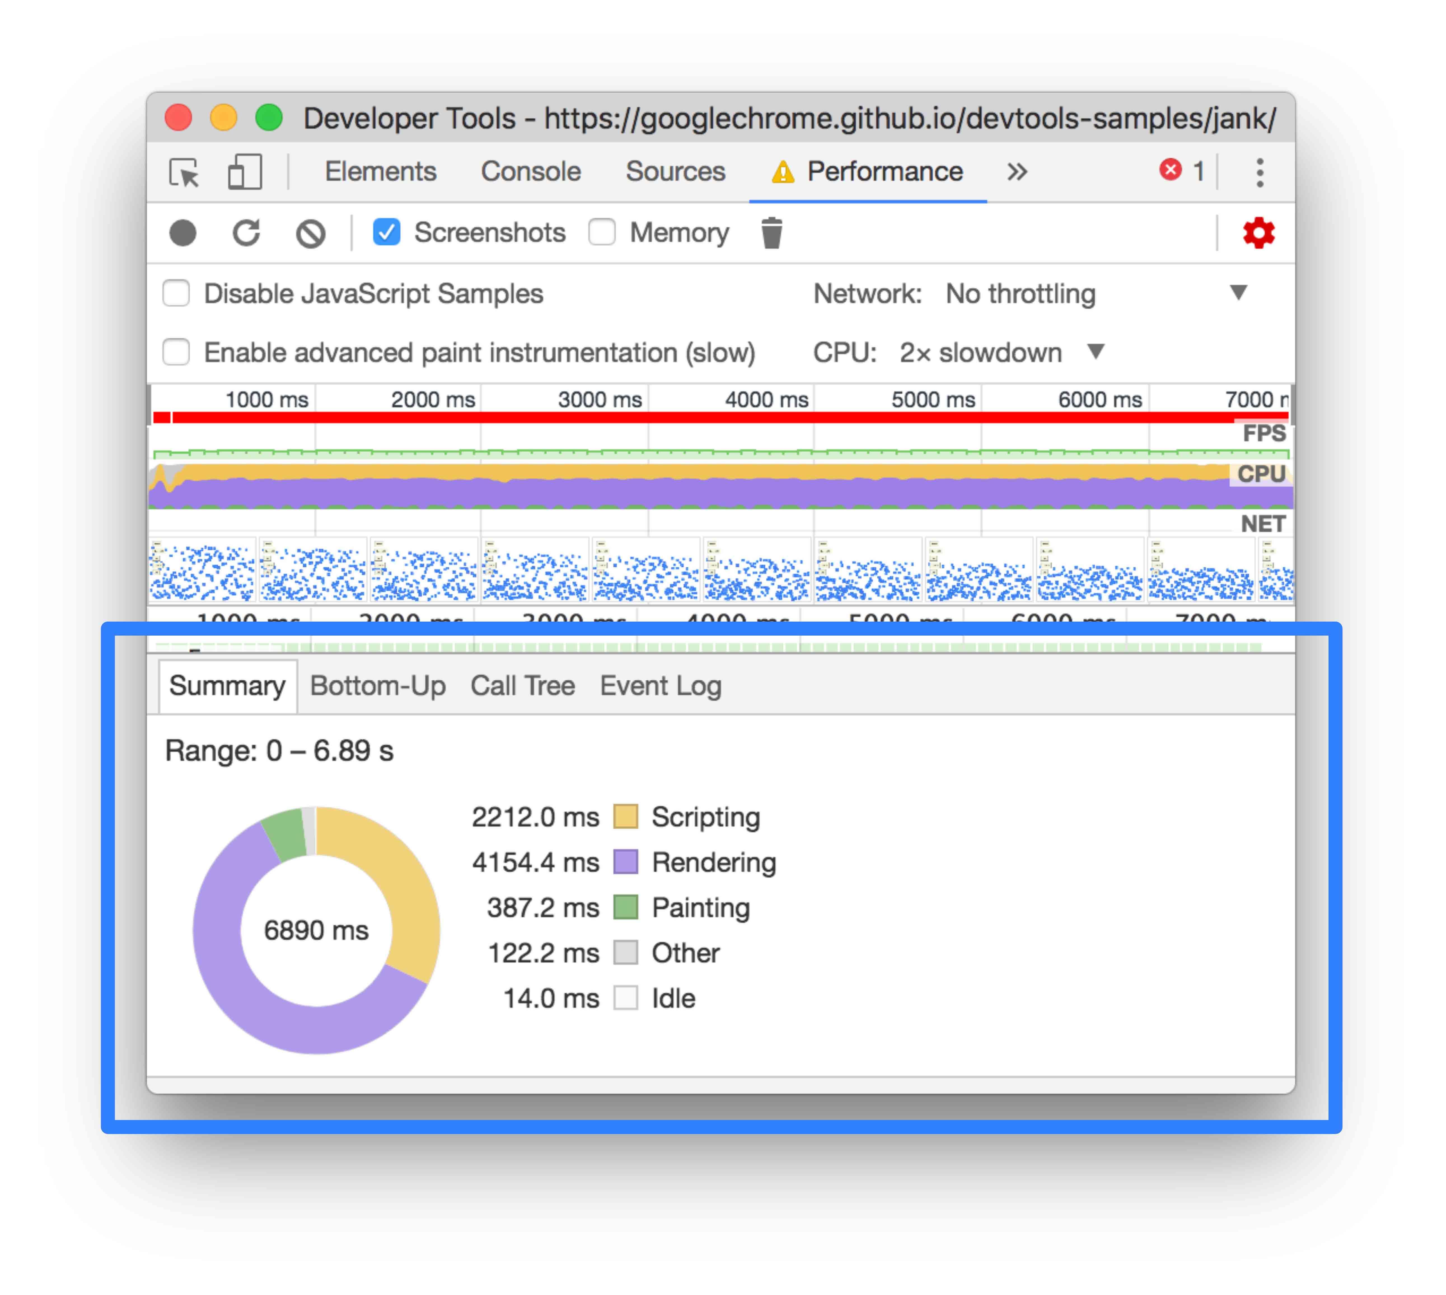Screen dimensions: 1446x1295
Task: Check Disable JavaScript Samples
Action: tap(176, 293)
